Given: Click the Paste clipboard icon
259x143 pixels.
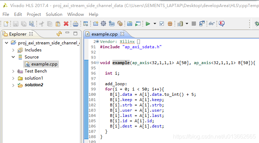Looking at the screenshot, I should coord(58,24).
